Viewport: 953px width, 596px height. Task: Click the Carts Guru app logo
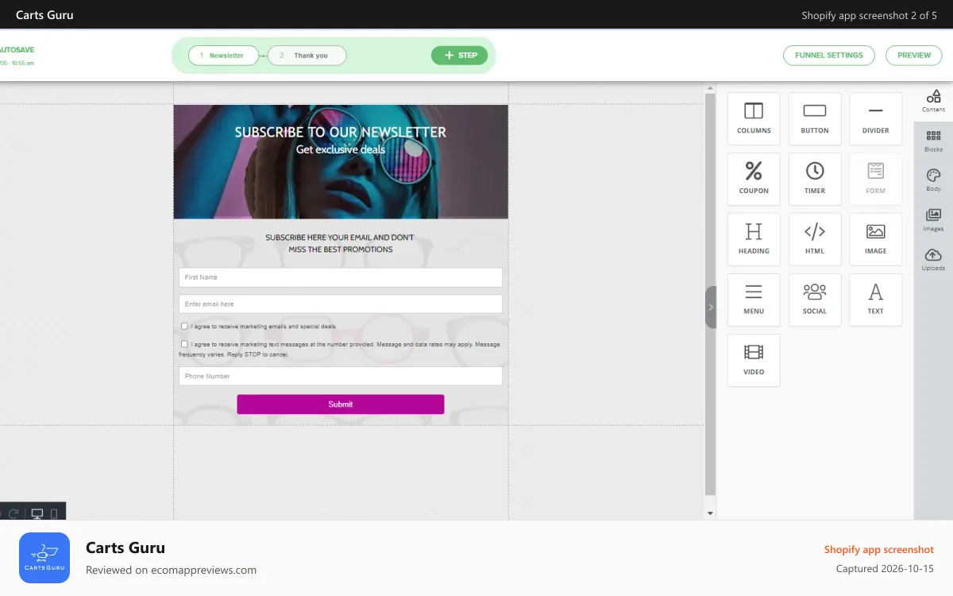[44, 558]
